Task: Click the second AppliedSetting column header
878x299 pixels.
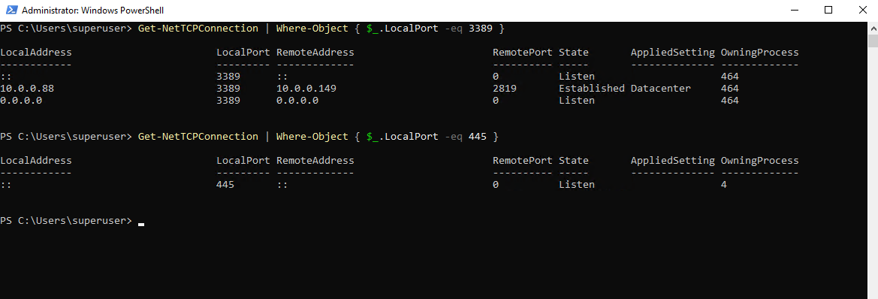Action: pyautogui.click(x=672, y=161)
